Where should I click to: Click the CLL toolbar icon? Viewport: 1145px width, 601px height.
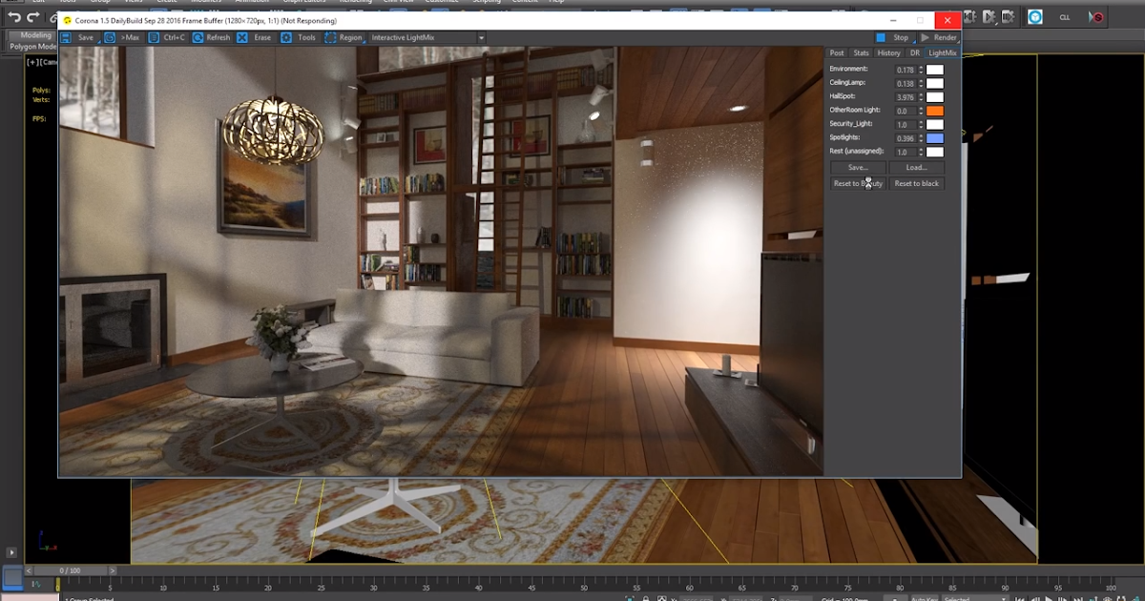pos(1065,17)
